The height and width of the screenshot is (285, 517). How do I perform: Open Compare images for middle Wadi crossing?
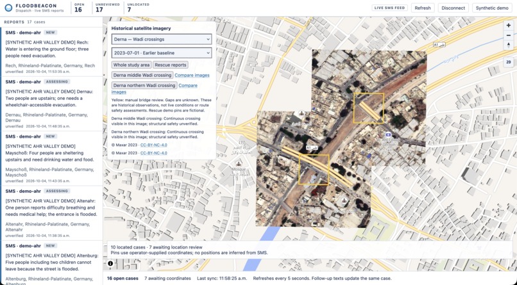click(192, 75)
